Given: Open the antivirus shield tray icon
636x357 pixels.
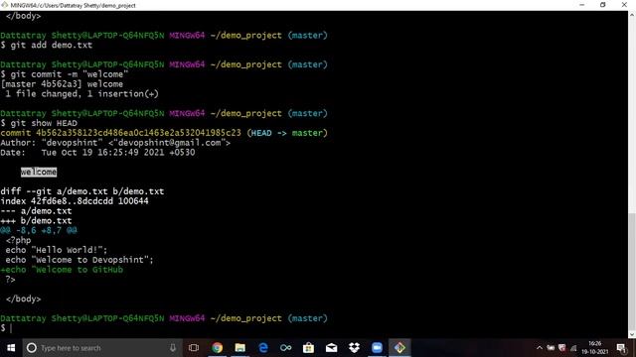Looking at the screenshot, I should pyautogui.click(x=562, y=348).
